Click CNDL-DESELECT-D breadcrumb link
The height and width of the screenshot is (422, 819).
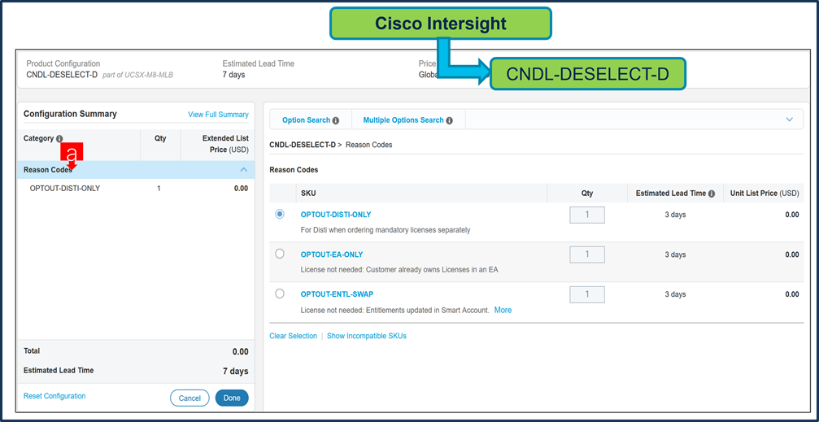click(303, 145)
